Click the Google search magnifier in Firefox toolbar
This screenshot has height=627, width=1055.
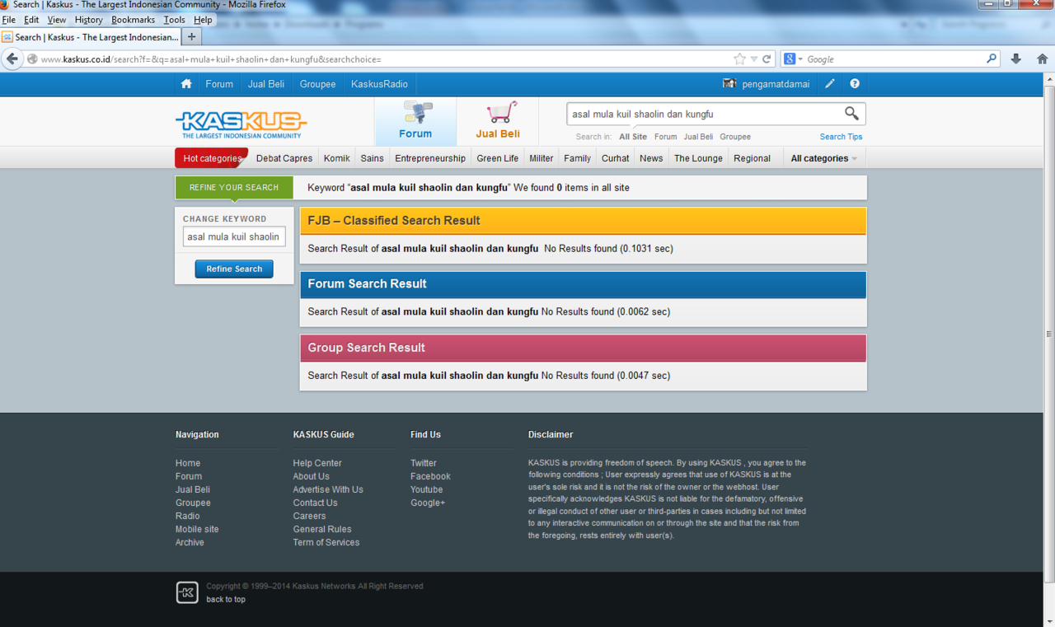(992, 59)
